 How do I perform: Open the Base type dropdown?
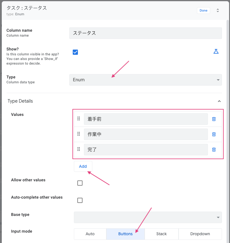coord(148,217)
